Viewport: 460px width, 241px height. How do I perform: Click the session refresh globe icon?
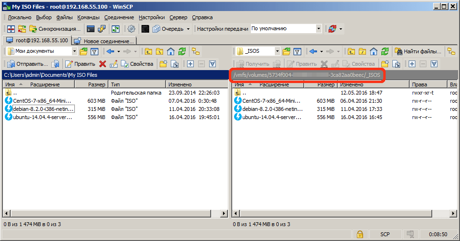point(332,29)
